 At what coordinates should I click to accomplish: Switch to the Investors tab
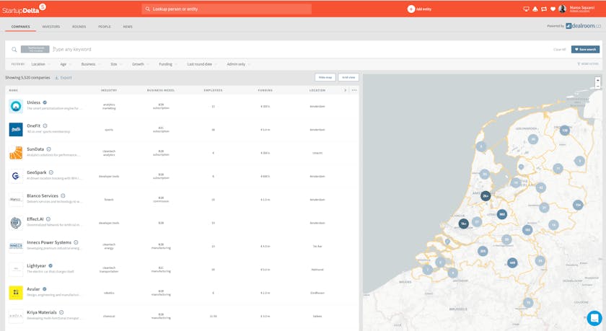click(50, 27)
